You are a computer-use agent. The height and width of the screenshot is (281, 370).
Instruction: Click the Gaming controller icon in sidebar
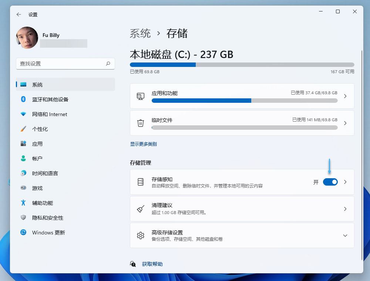coord(23,188)
